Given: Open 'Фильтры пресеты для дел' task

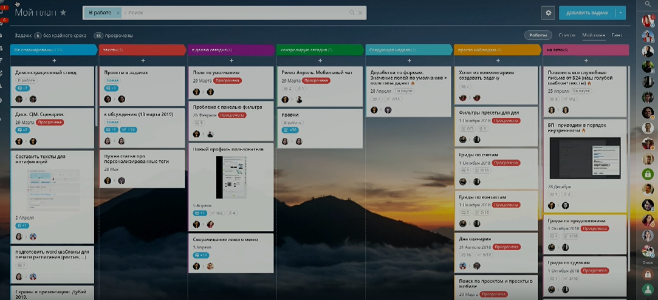Looking at the screenshot, I should pos(489,112).
